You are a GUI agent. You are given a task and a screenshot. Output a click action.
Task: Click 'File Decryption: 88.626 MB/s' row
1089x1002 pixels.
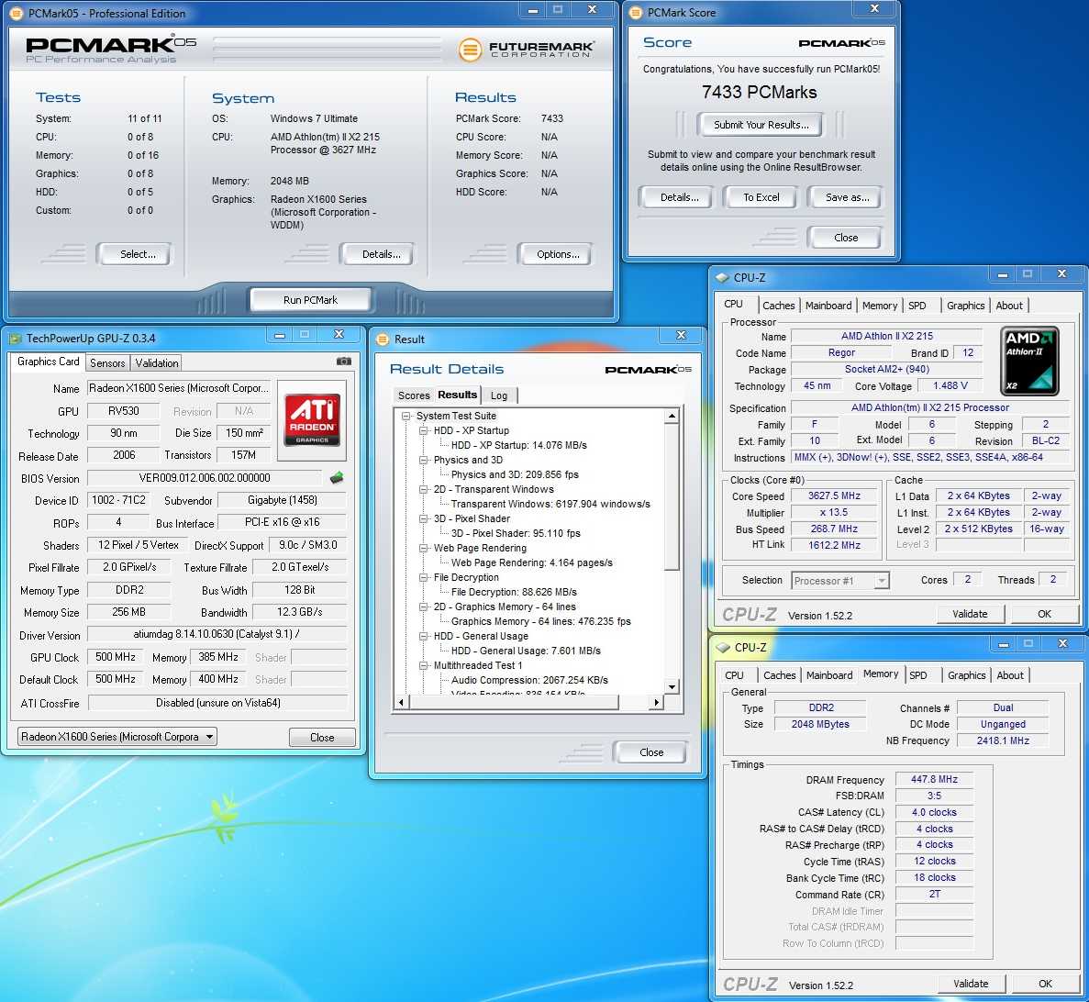click(514, 593)
